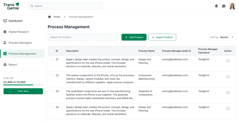Click Test@123 password in row 02
The width and height of the screenshot is (239, 122).
pyautogui.click(x=204, y=75)
